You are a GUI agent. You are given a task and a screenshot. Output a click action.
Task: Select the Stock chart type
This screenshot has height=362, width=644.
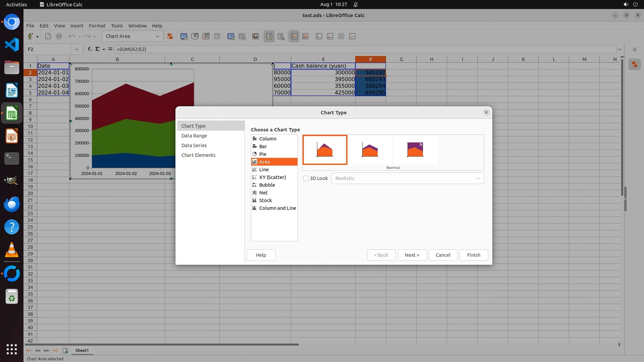[x=265, y=200]
